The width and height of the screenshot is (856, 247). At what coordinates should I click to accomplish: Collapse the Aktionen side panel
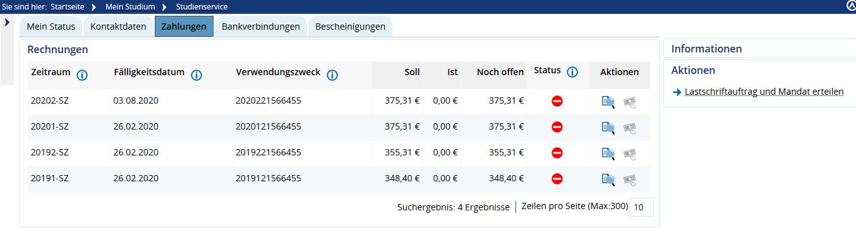click(x=693, y=70)
